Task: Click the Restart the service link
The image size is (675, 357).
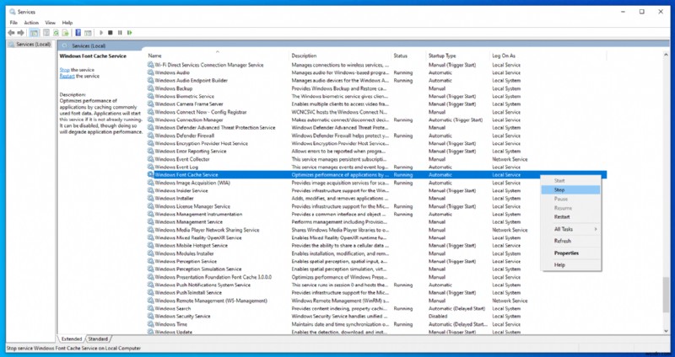Action: [67, 76]
